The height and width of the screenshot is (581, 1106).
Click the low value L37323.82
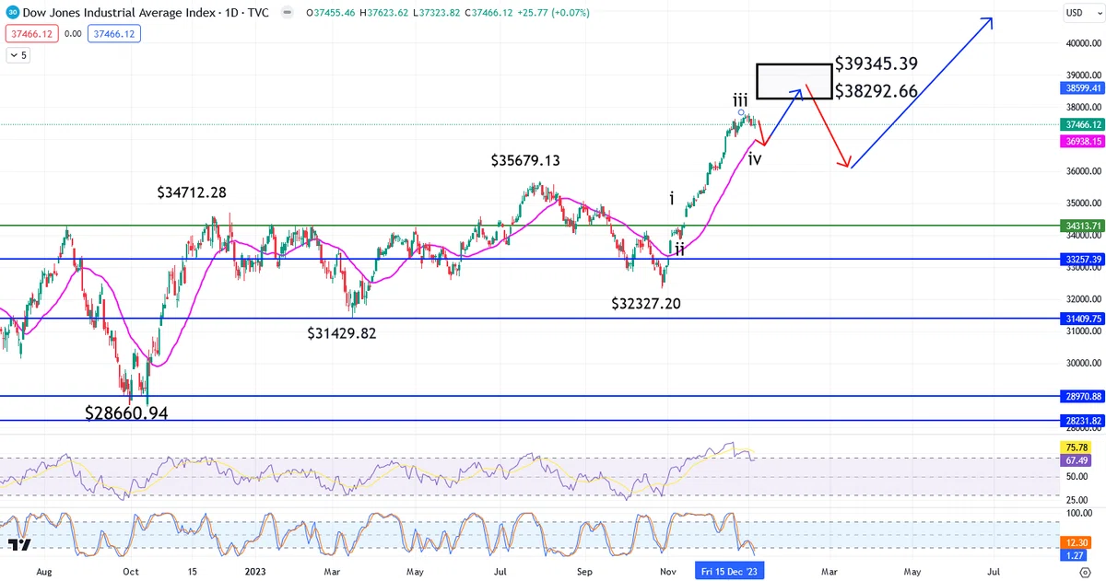439,13
